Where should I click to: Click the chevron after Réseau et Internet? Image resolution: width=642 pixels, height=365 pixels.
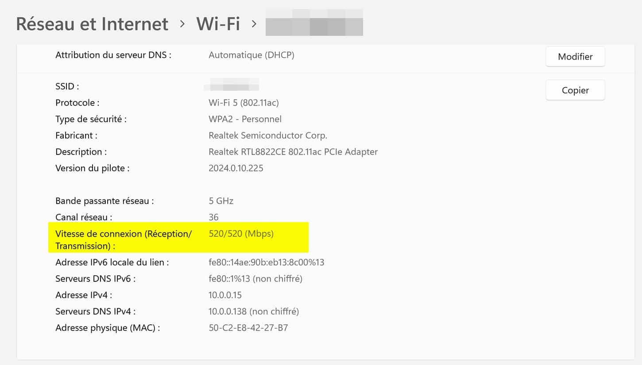pos(182,24)
